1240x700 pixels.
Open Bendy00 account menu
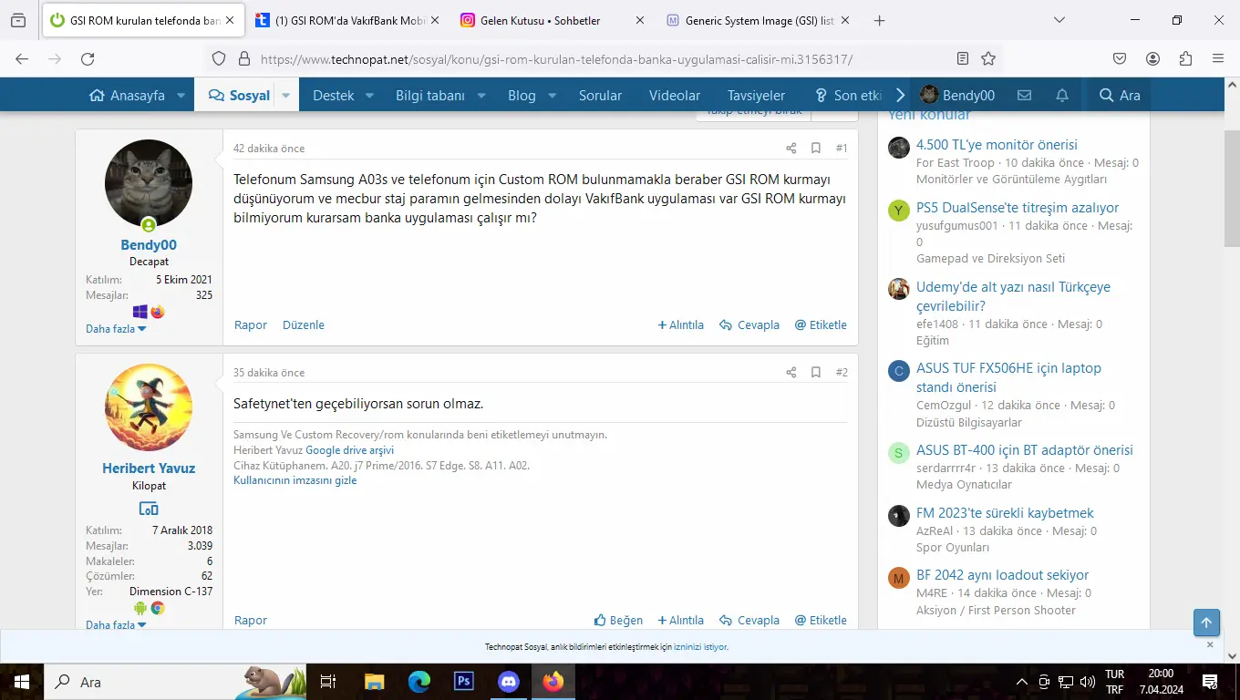point(957,95)
